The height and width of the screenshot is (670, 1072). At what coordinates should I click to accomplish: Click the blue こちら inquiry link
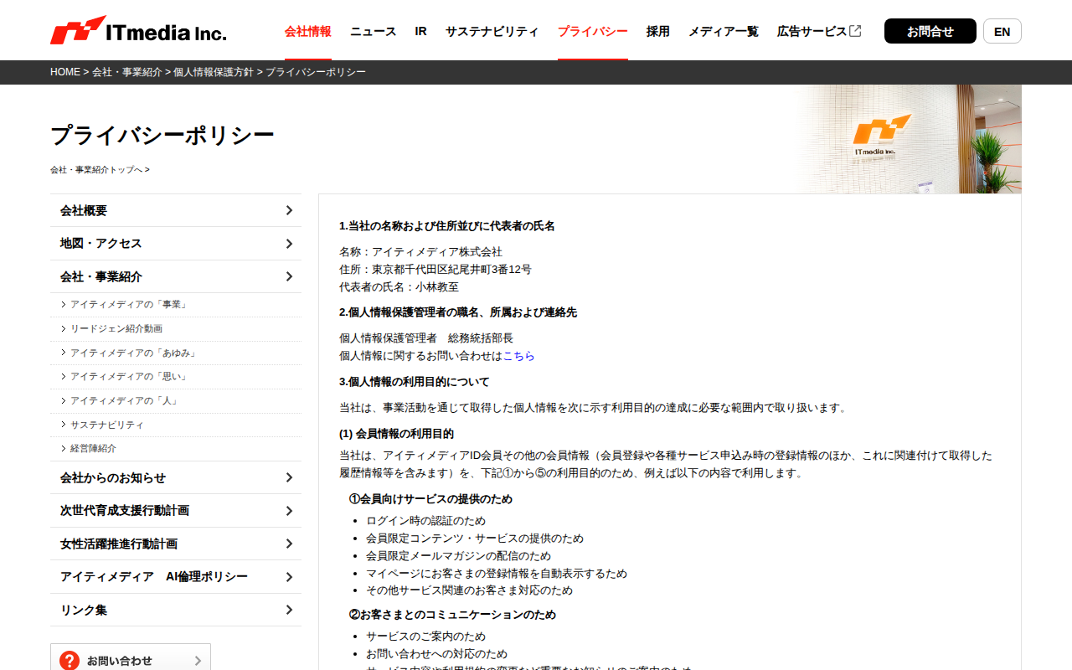(518, 356)
